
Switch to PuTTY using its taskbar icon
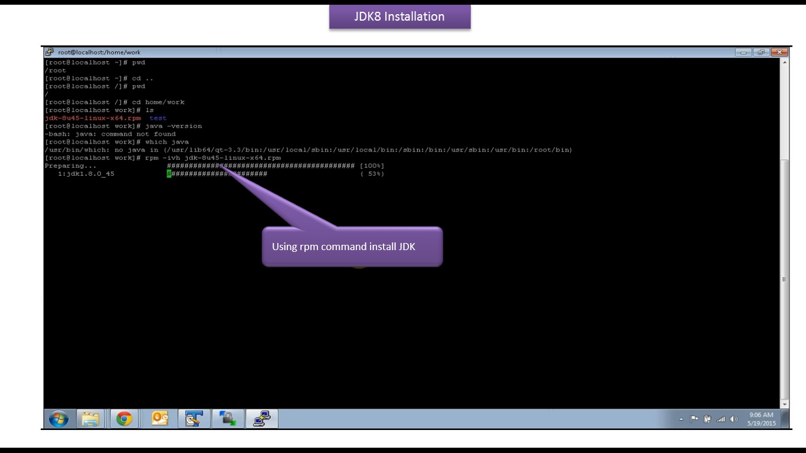coord(262,419)
